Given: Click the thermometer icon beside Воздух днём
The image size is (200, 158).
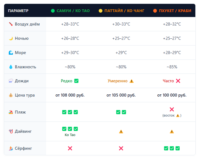Looking at the screenshot, I should coord(11,24).
